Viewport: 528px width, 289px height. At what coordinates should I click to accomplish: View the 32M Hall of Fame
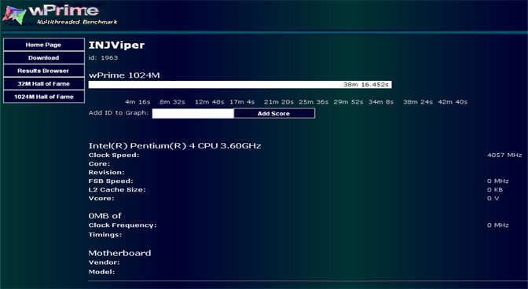[44, 84]
